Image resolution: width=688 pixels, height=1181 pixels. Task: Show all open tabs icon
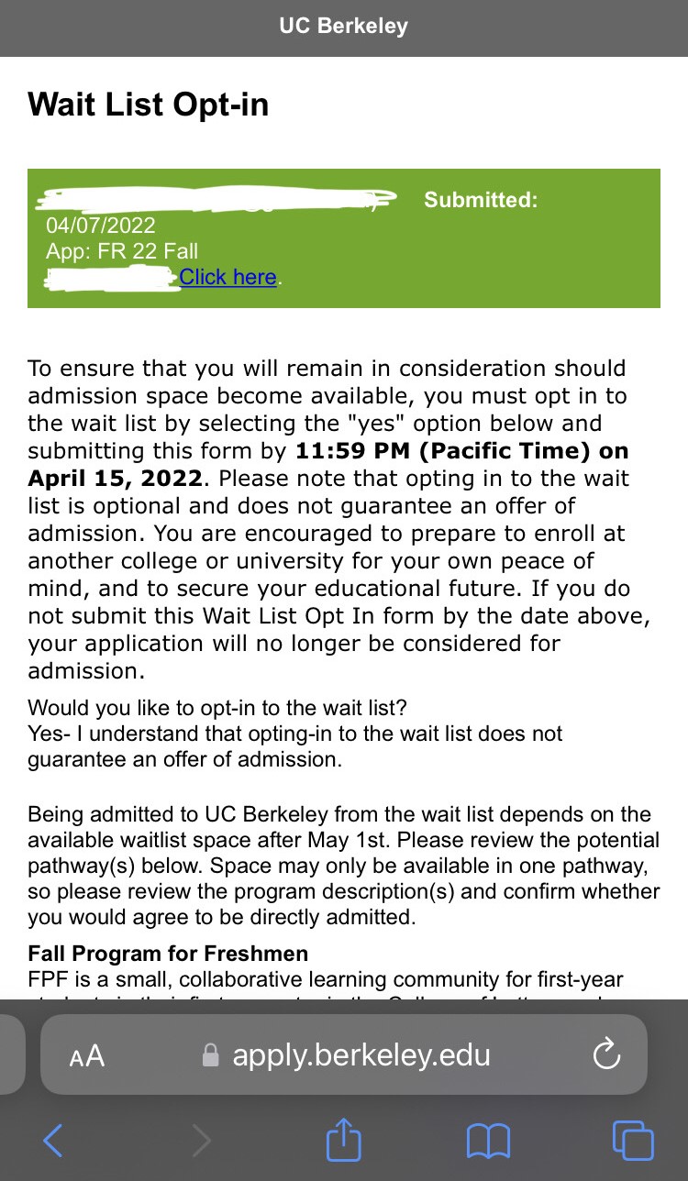pos(633,1142)
